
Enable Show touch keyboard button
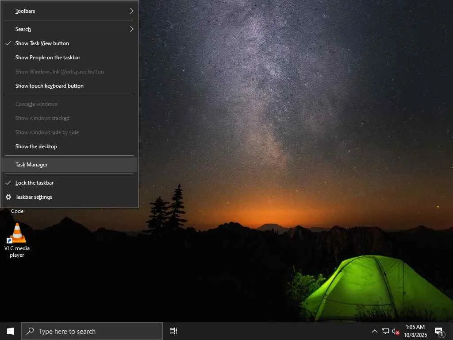[x=69, y=86]
